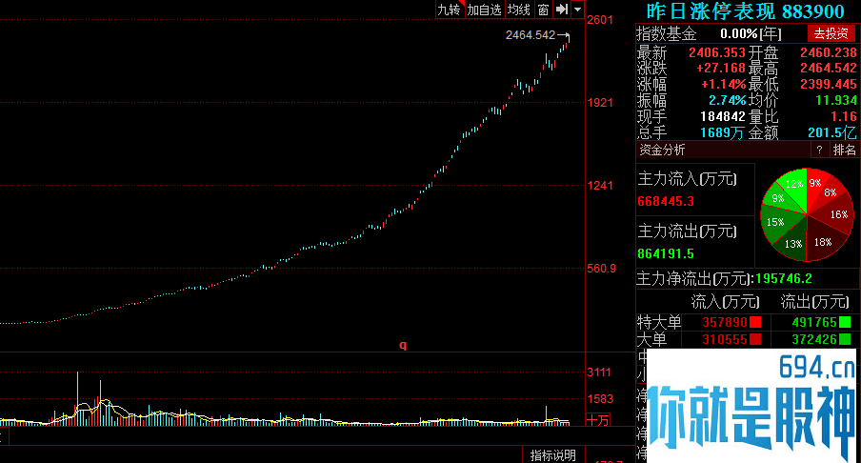Click the 主力流入 value 668445.3

click(x=666, y=202)
